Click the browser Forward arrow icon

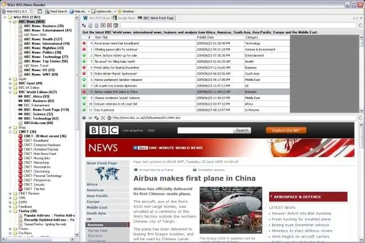coord(90,118)
